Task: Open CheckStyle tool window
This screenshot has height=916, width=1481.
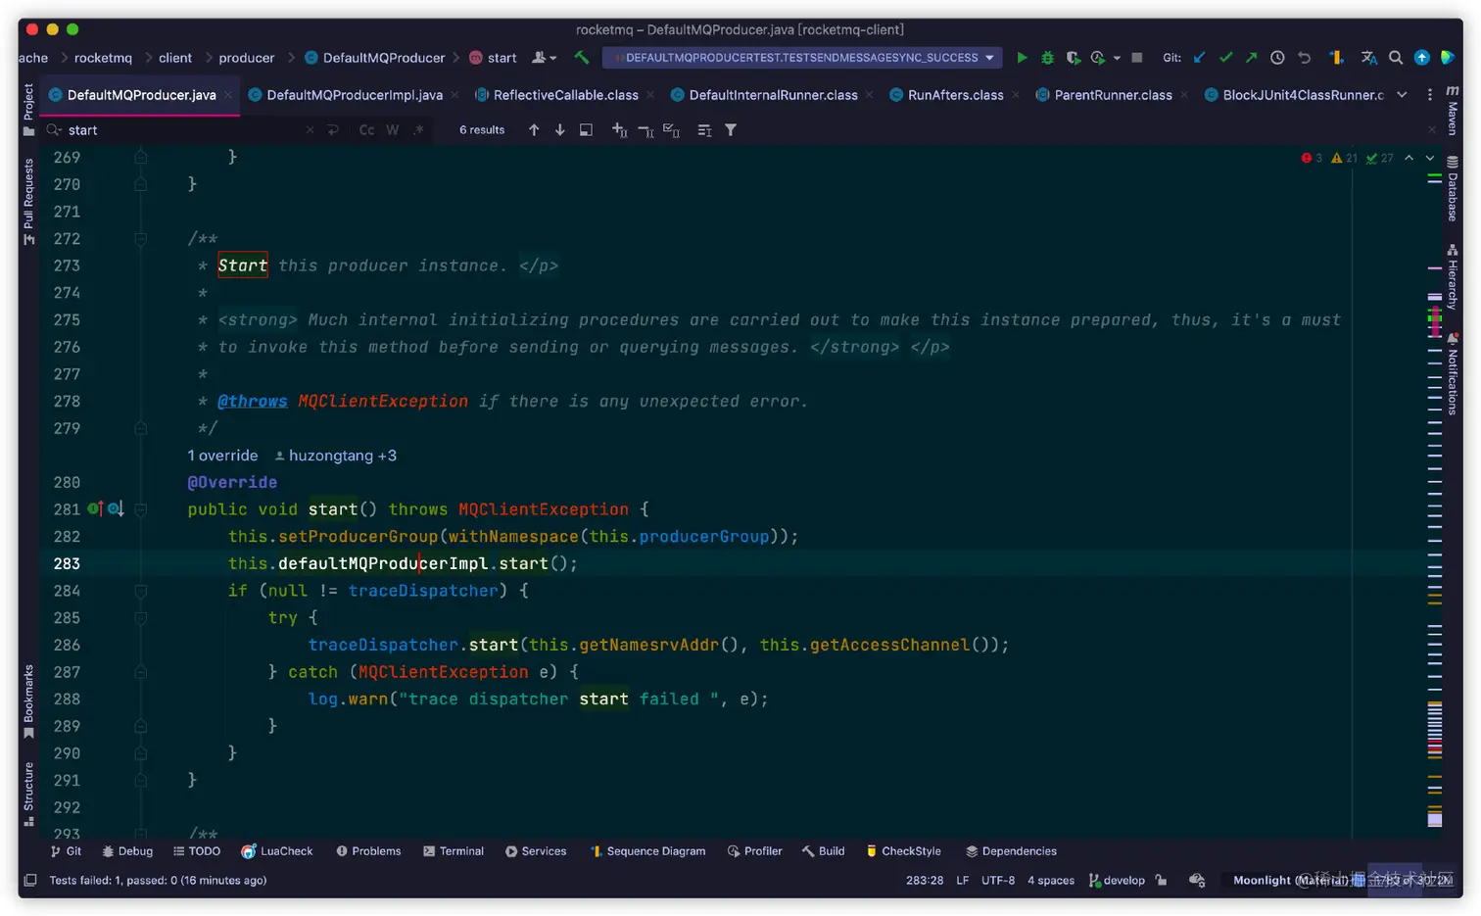Action: (903, 851)
